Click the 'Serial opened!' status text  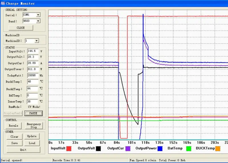pyautogui.click(x=11, y=160)
